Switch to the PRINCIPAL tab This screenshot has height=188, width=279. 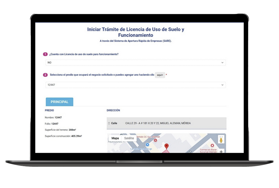click(59, 102)
